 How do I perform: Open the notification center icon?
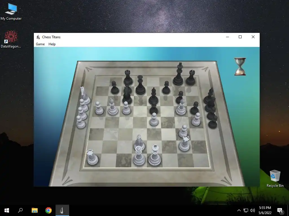(280, 211)
